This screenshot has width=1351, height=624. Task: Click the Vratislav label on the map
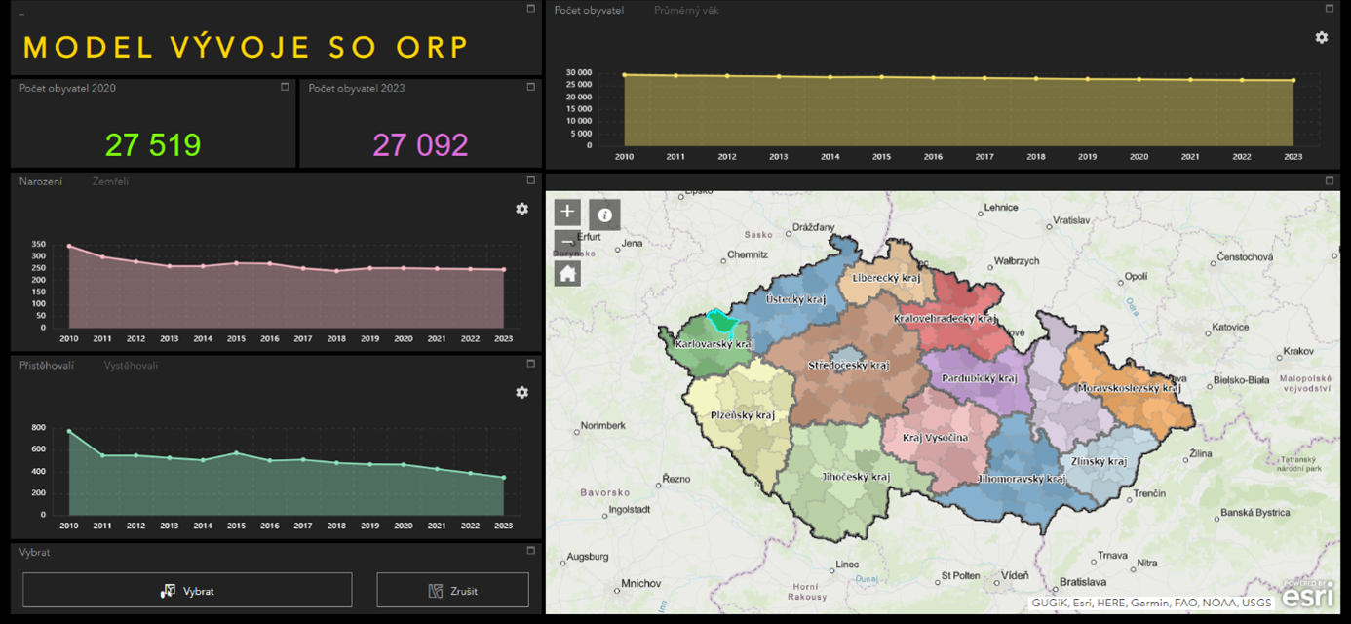pos(1071,221)
